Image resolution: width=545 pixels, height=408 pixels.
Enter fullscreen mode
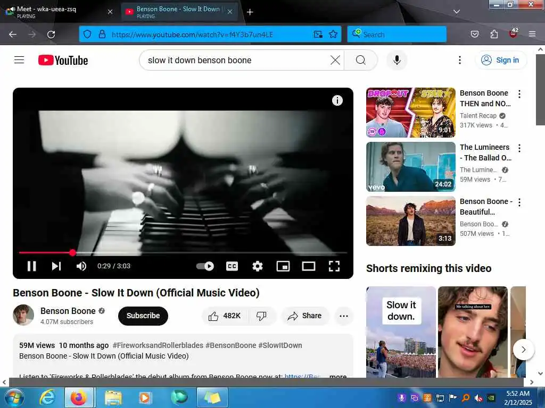[334, 266]
